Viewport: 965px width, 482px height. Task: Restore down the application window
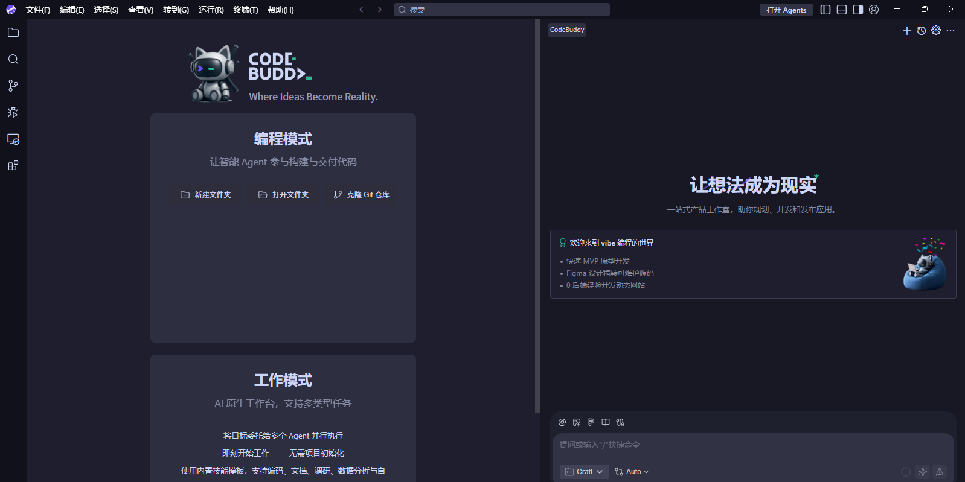924,10
